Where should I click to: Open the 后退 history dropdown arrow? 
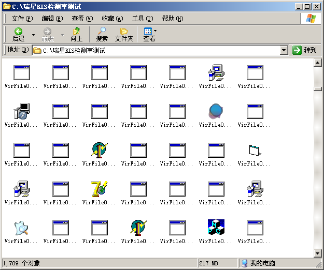click(33, 35)
